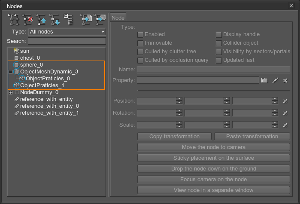Viewport: 300px width, 204px height.
Task: Open the Type dropdown showing All nodes
Action: (67, 32)
